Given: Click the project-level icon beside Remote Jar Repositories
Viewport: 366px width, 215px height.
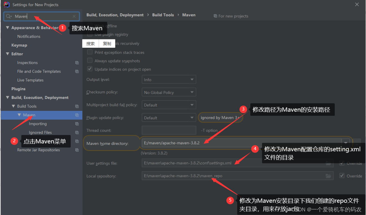Looking at the screenshot, I should coord(77,150).
